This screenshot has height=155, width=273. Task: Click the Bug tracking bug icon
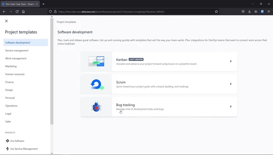[96, 107]
